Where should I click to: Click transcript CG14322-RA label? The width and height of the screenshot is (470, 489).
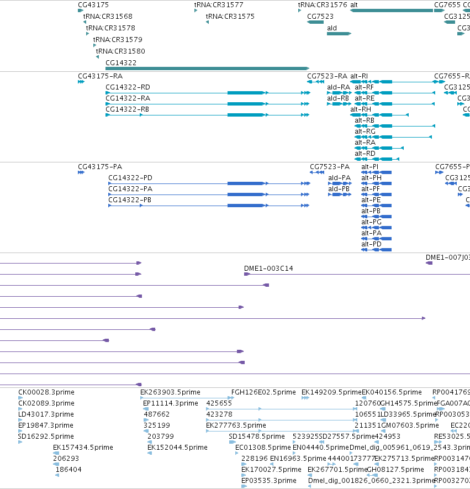(128, 98)
